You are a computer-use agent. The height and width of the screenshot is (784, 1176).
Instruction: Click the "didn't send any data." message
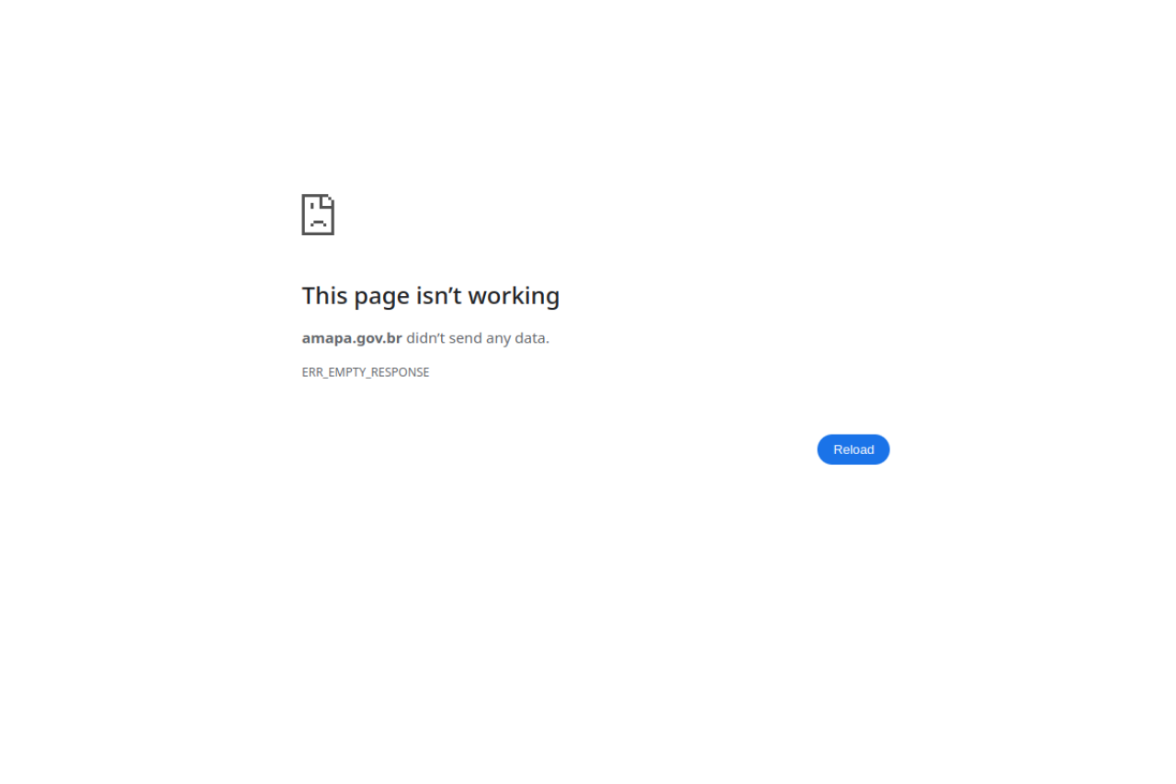[478, 337]
